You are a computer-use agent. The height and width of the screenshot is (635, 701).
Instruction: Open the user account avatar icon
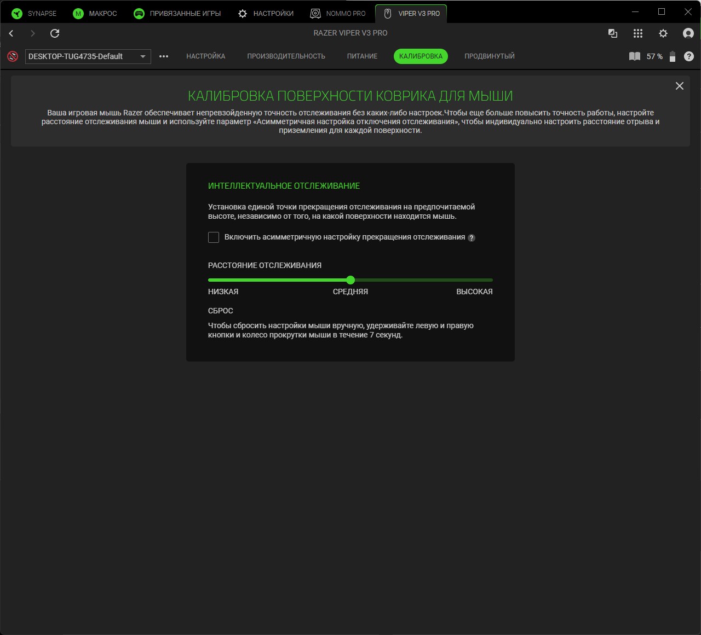pos(688,33)
